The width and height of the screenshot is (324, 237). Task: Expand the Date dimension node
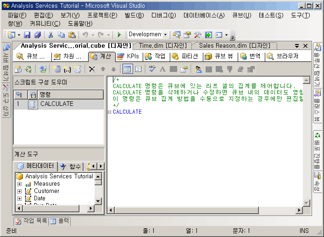pos(19,198)
